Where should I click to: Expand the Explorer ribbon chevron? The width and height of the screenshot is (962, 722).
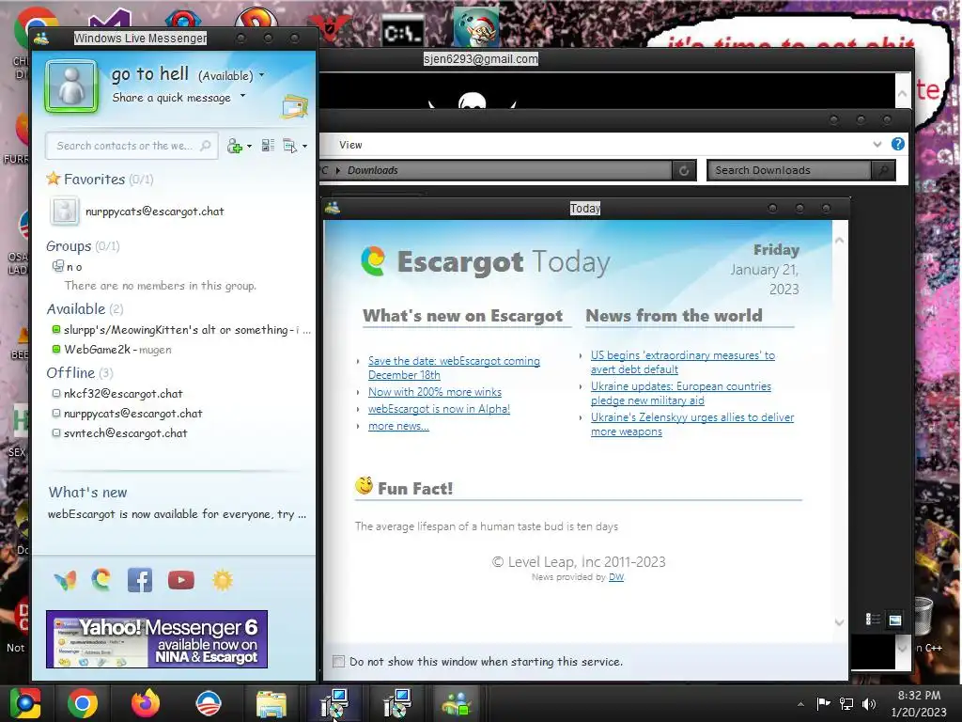click(877, 144)
